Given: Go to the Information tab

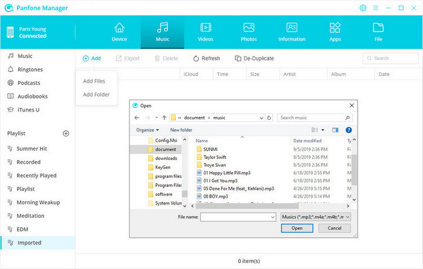Looking at the screenshot, I should pyautogui.click(x=292, y=32).
